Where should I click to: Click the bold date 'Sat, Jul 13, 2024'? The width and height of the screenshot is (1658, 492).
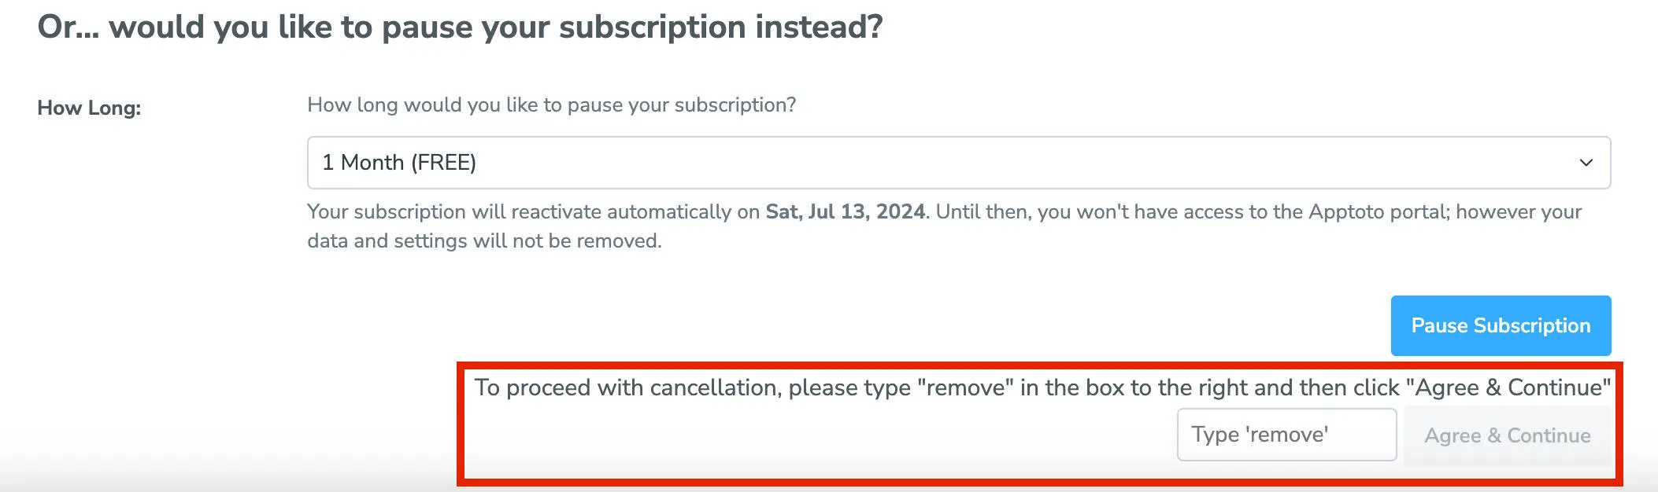846,211
